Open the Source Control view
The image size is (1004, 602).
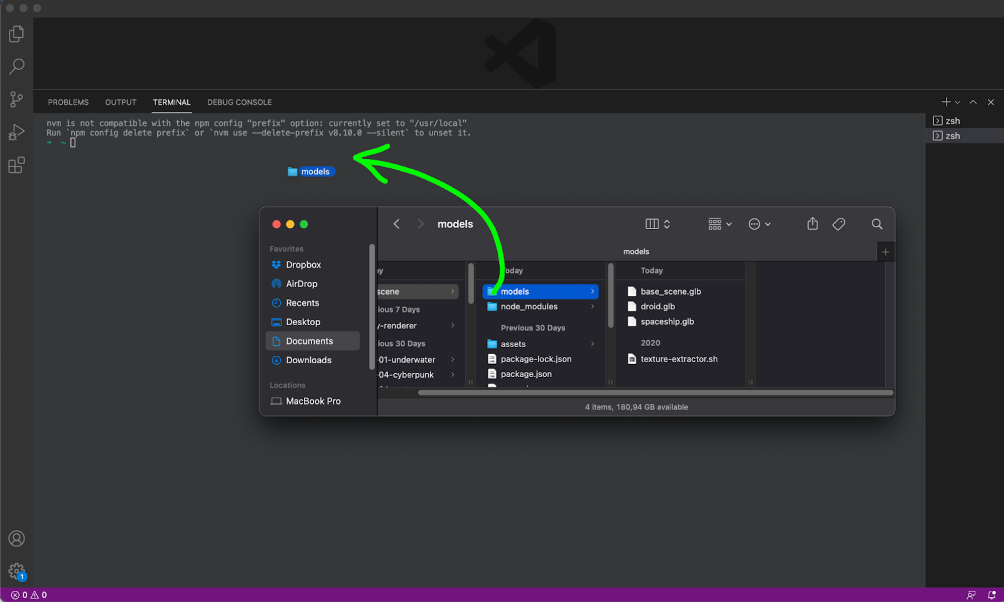pos(17,99)
